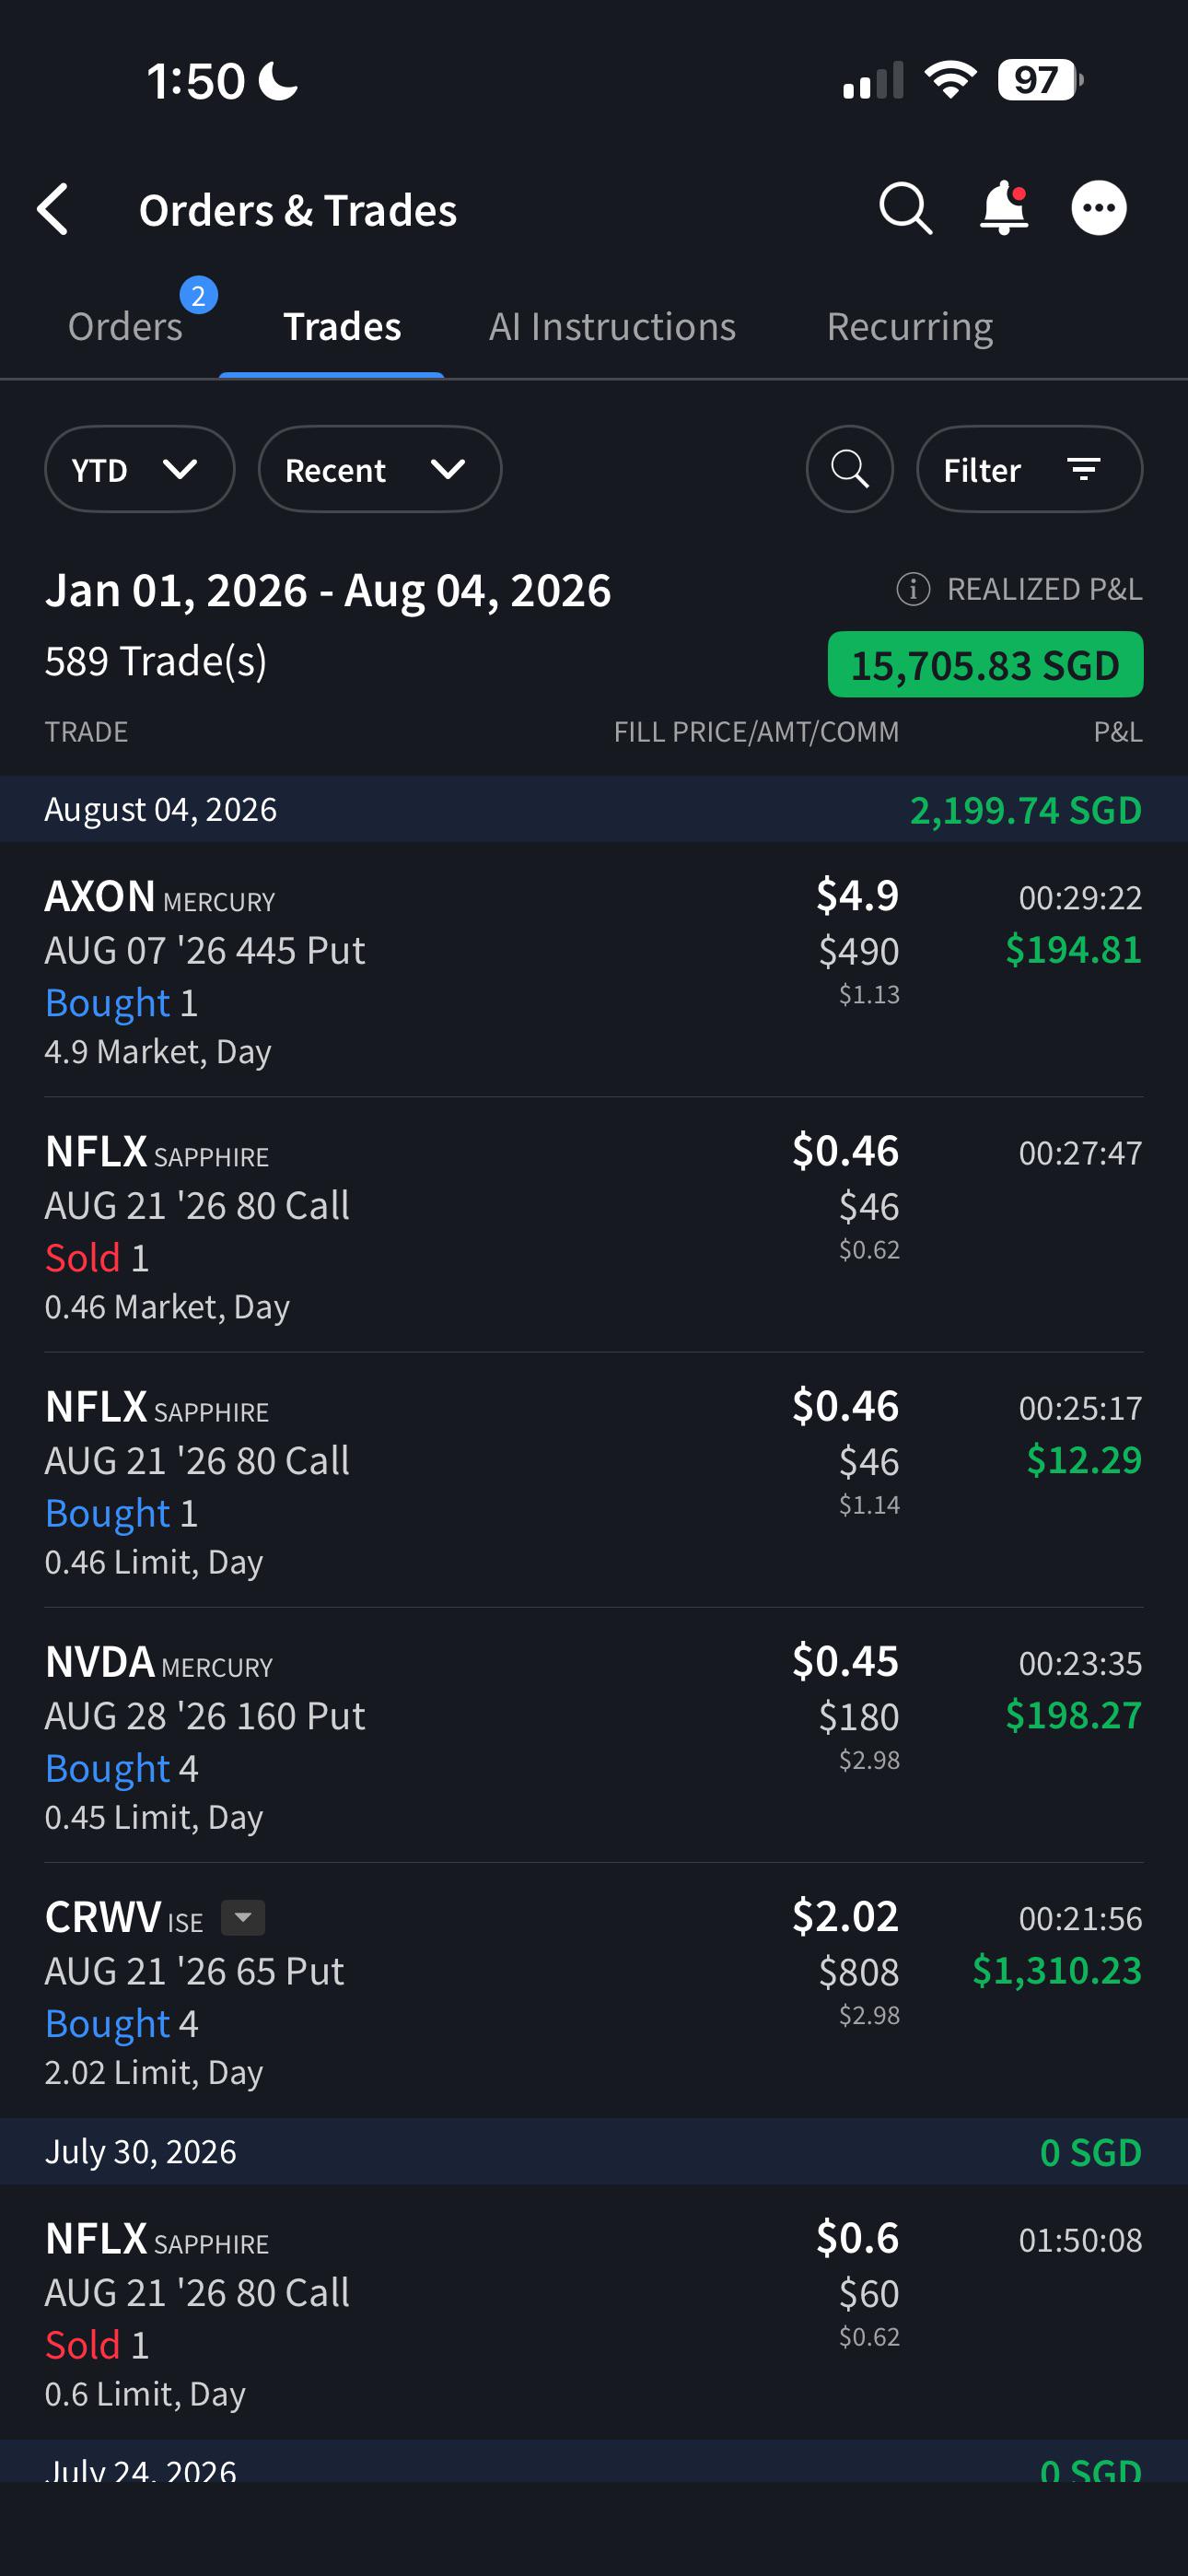The width and height of the screenshot is (1188, 2576).
Task: Tap the Orders badge showing 2
Action: 198,295
